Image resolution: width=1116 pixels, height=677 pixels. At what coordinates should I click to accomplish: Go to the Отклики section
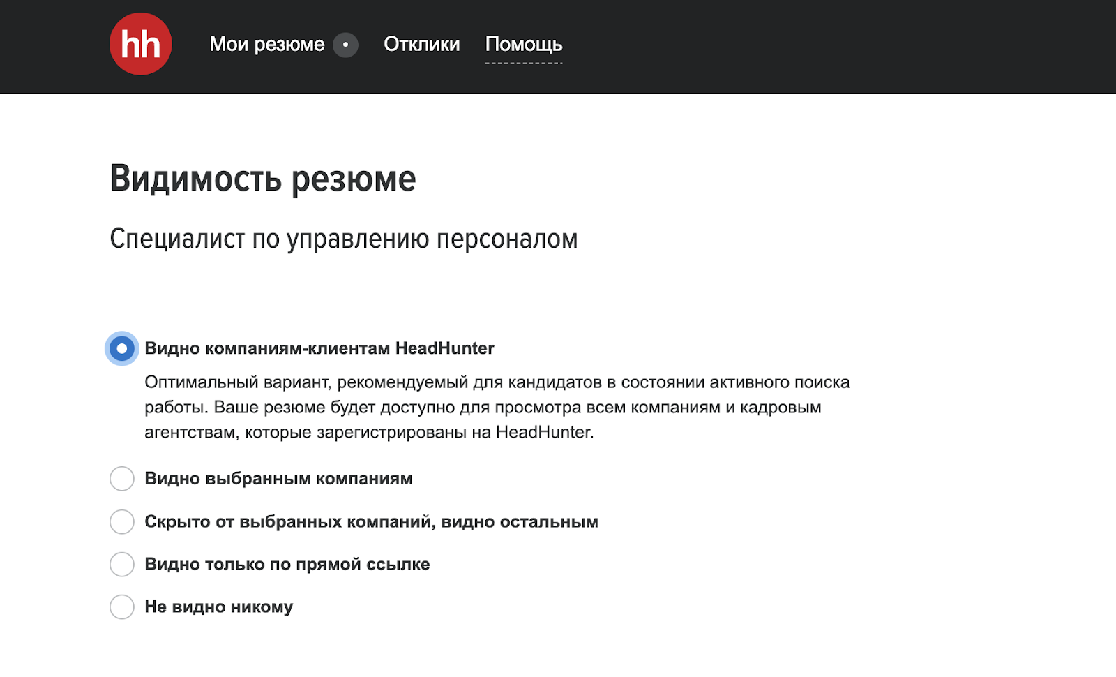tap(421, 45)
